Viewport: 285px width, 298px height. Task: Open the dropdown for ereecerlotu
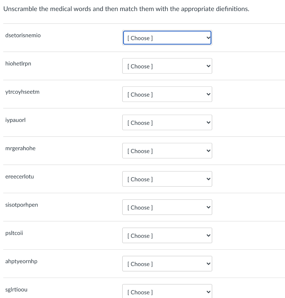pos(167,179)
